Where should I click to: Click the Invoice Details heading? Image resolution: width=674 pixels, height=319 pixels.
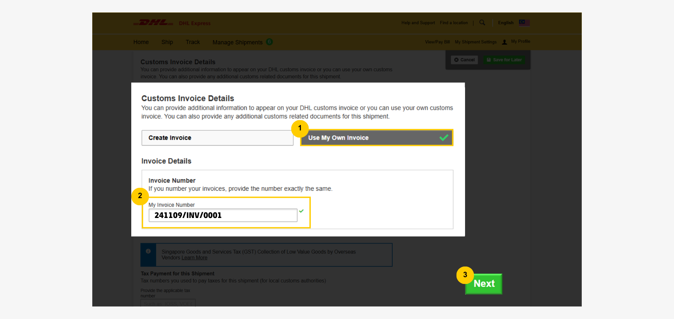click(x=166, y=161)
